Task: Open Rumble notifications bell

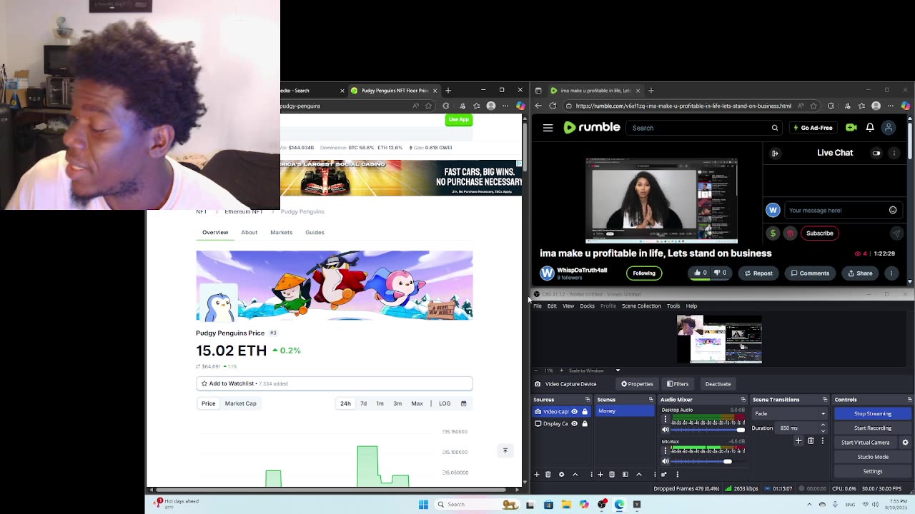Action: [x=870, y=128]
